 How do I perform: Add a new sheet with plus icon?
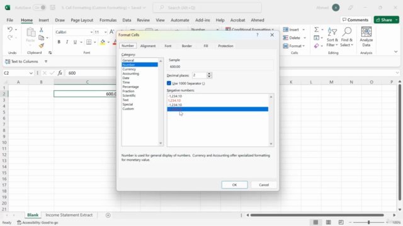pos(108,215)
